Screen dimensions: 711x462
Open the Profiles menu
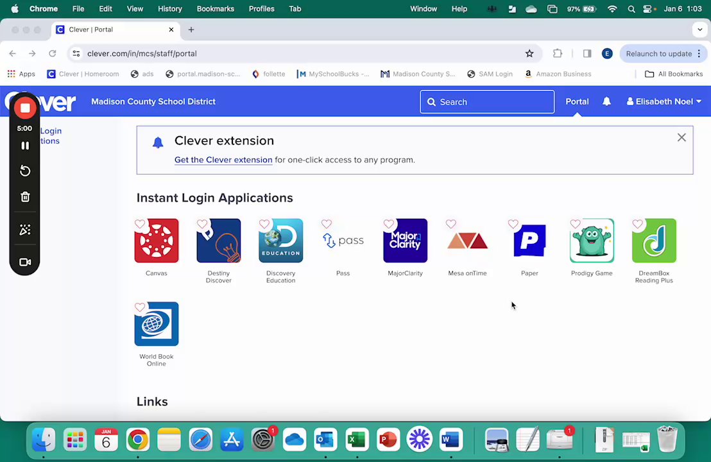tap(262, 8)
